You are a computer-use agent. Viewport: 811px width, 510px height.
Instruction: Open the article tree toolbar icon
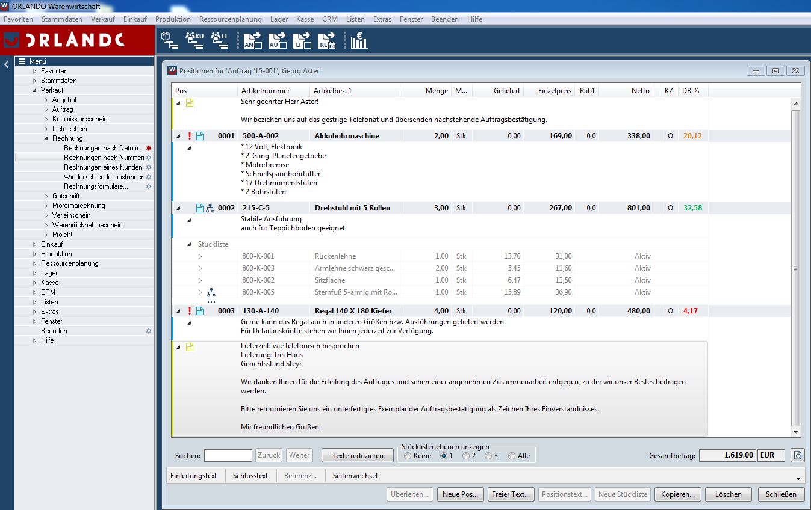coord(170,40)
